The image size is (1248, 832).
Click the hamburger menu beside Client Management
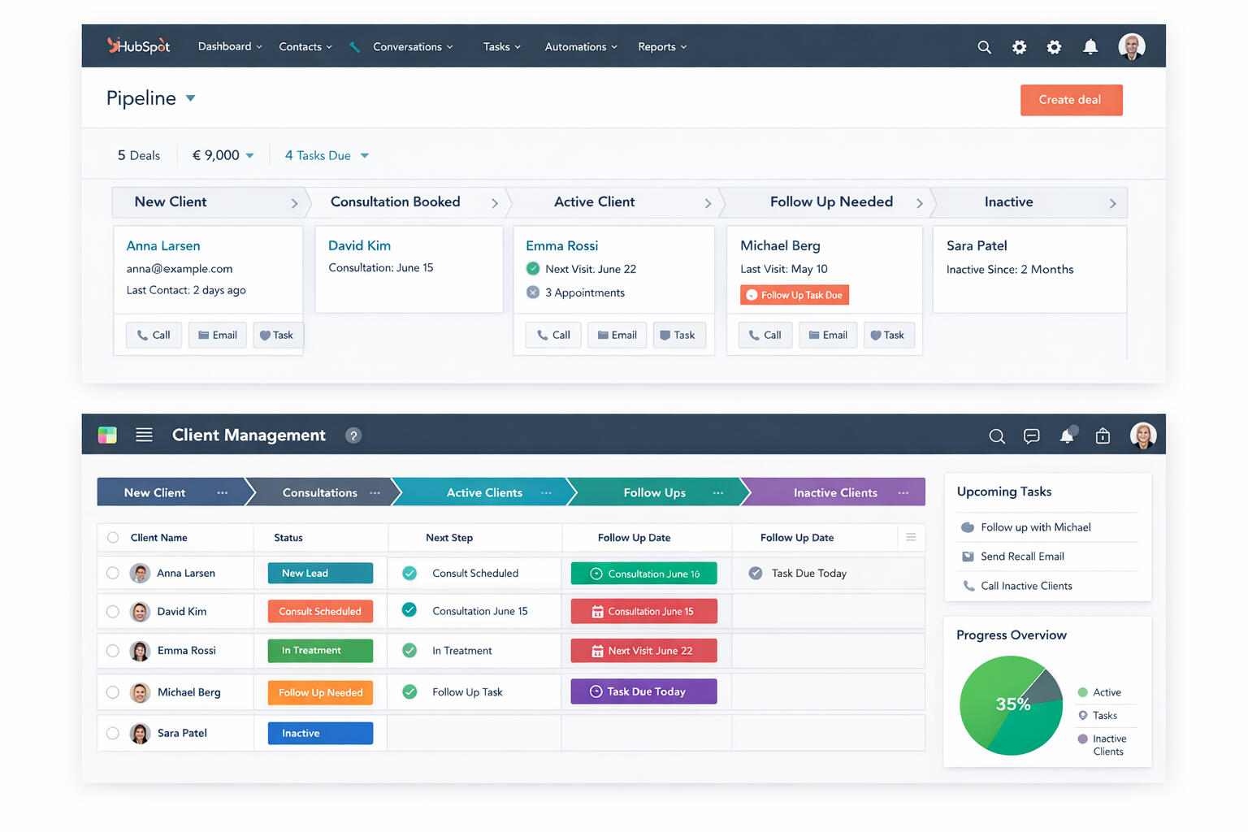(144, 435)
